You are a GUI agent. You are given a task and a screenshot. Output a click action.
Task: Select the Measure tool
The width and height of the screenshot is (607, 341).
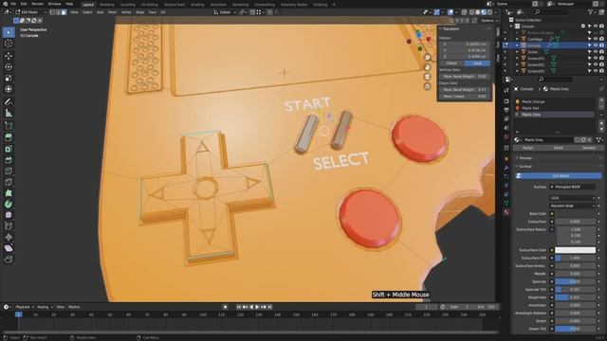pos(9,113)
